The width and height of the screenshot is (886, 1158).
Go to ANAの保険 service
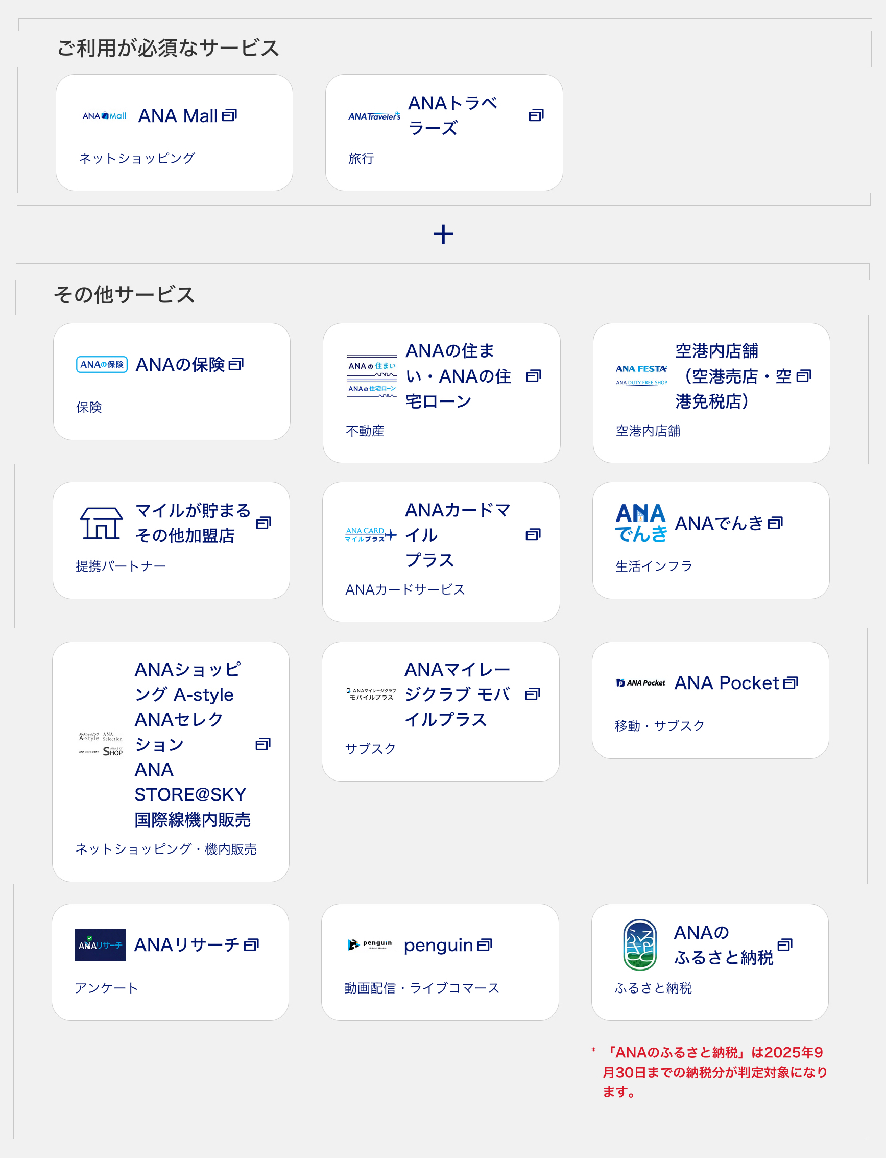coord(180,365)
